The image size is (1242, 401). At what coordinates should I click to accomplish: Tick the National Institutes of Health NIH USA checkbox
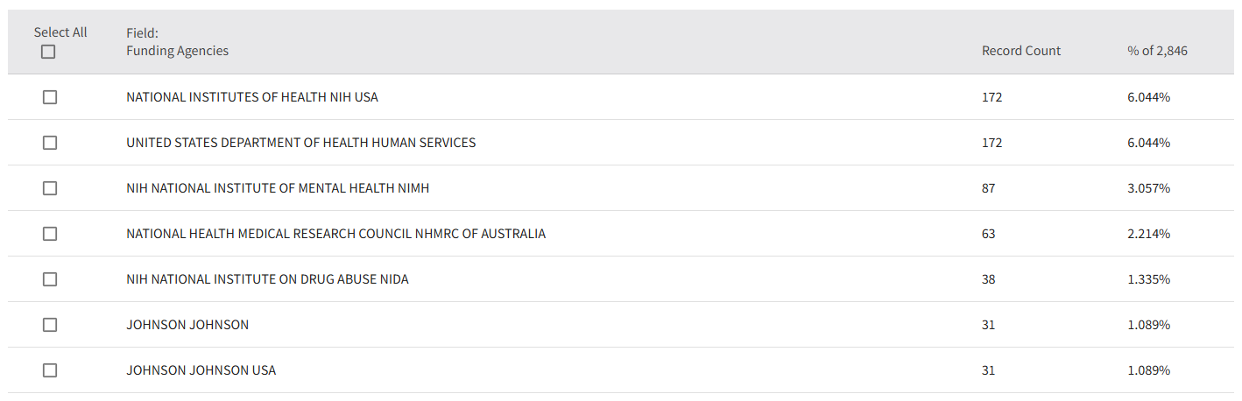coord(50,97)
